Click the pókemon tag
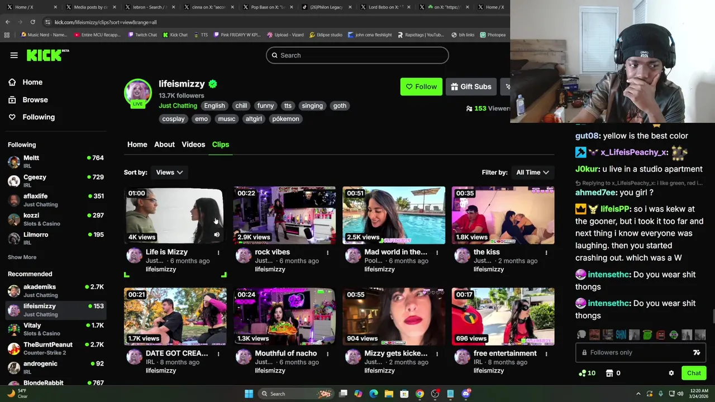 pyautogui.click(x=285, y=119)
